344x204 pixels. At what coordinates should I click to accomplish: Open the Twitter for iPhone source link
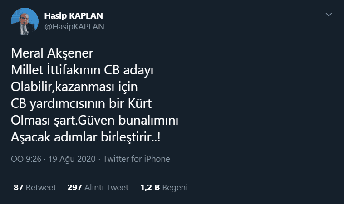click(x=137, y=159)
